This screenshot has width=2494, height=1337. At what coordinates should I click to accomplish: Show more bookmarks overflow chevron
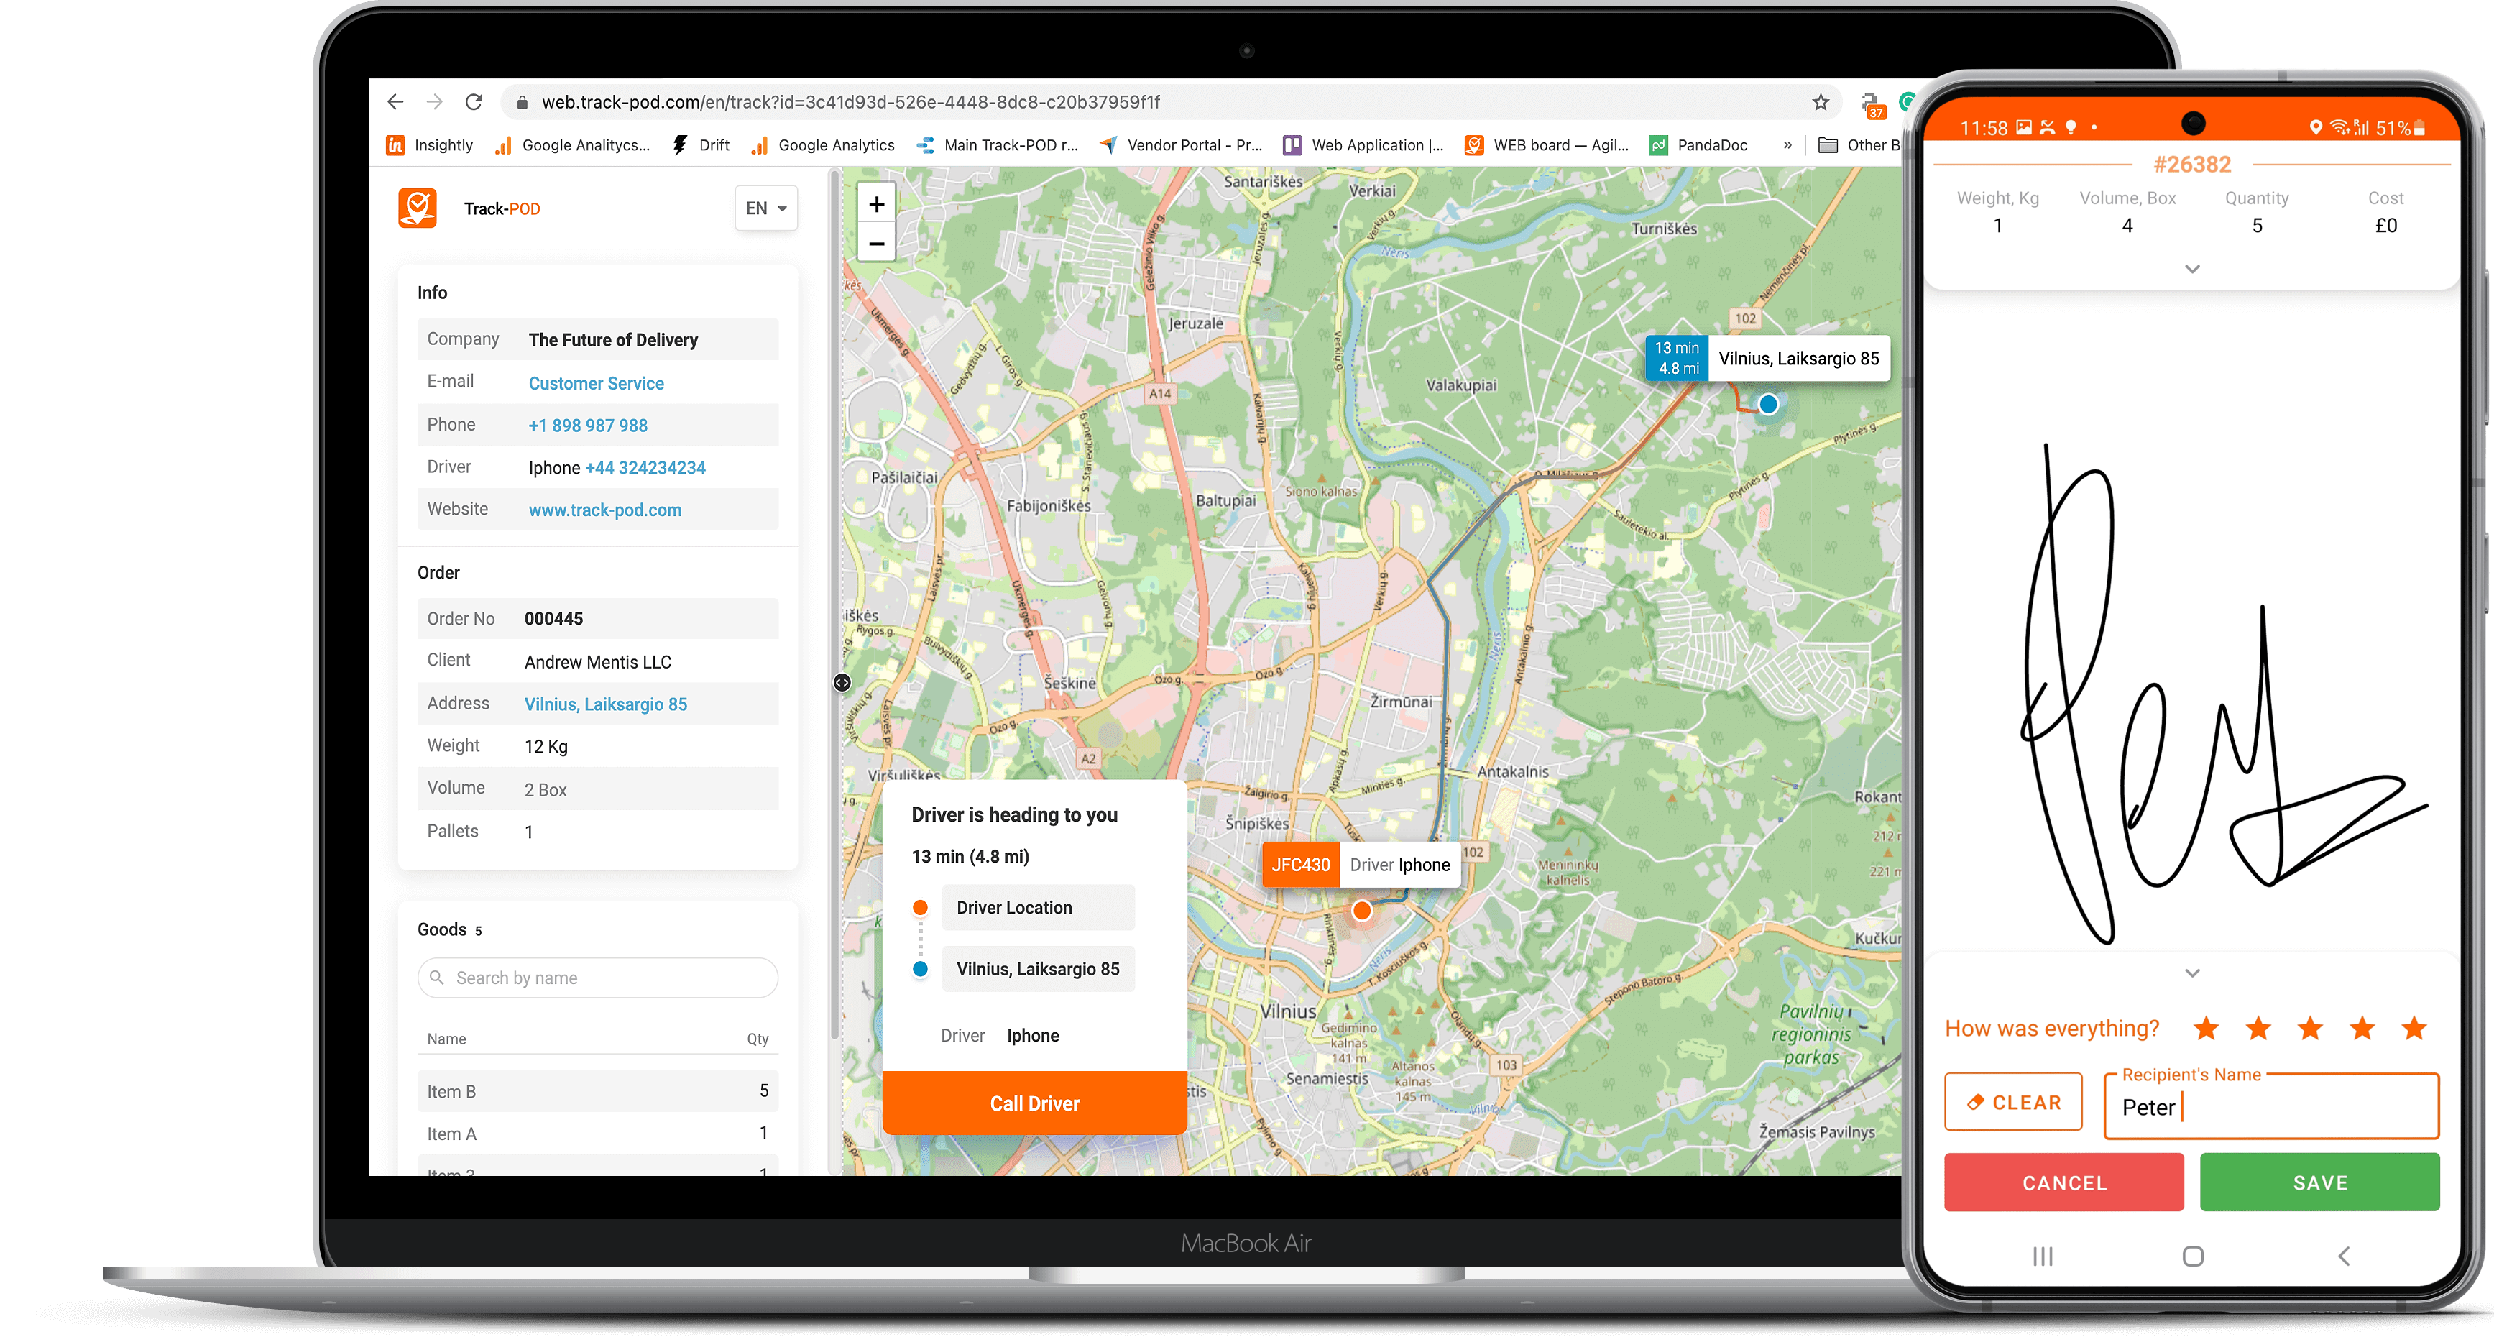pyautogui.click(x=1787, y=145)
